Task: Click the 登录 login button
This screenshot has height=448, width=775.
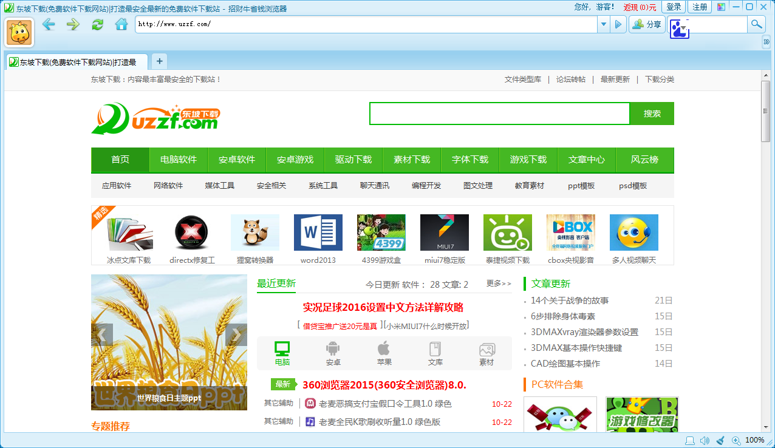Action: (674, 7)
